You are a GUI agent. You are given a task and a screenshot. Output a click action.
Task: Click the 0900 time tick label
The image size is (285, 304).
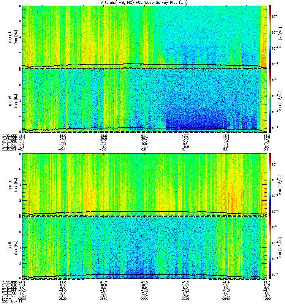pyautogui.click(x=144, y=299)
